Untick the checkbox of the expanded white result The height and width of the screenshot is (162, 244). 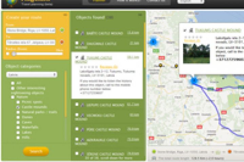tap(77, 57)
